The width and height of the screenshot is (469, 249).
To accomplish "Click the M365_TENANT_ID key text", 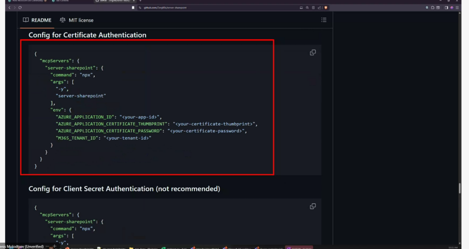I will pyautogui.click(x=77, y=138).
